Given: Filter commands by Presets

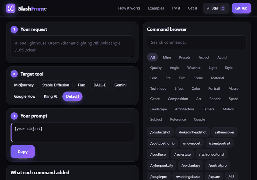Looking at the screenshot, I should pyautogui.click(x=185, y=58).
